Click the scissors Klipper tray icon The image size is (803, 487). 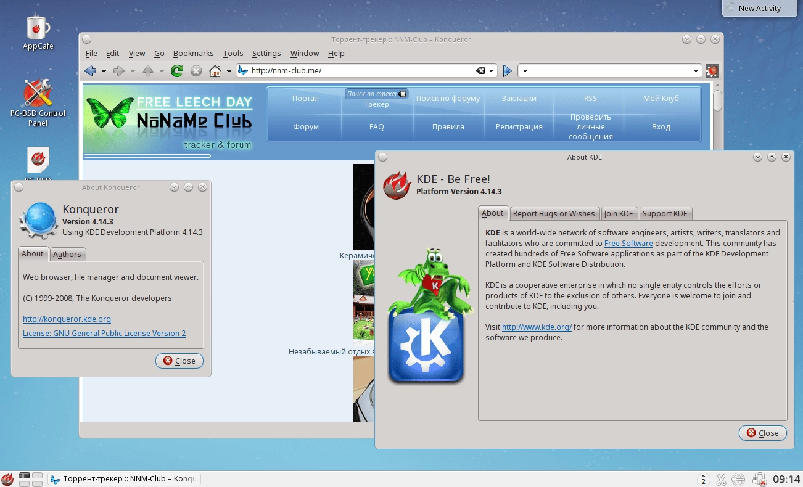pyautogui.click(x=721, y=479)
